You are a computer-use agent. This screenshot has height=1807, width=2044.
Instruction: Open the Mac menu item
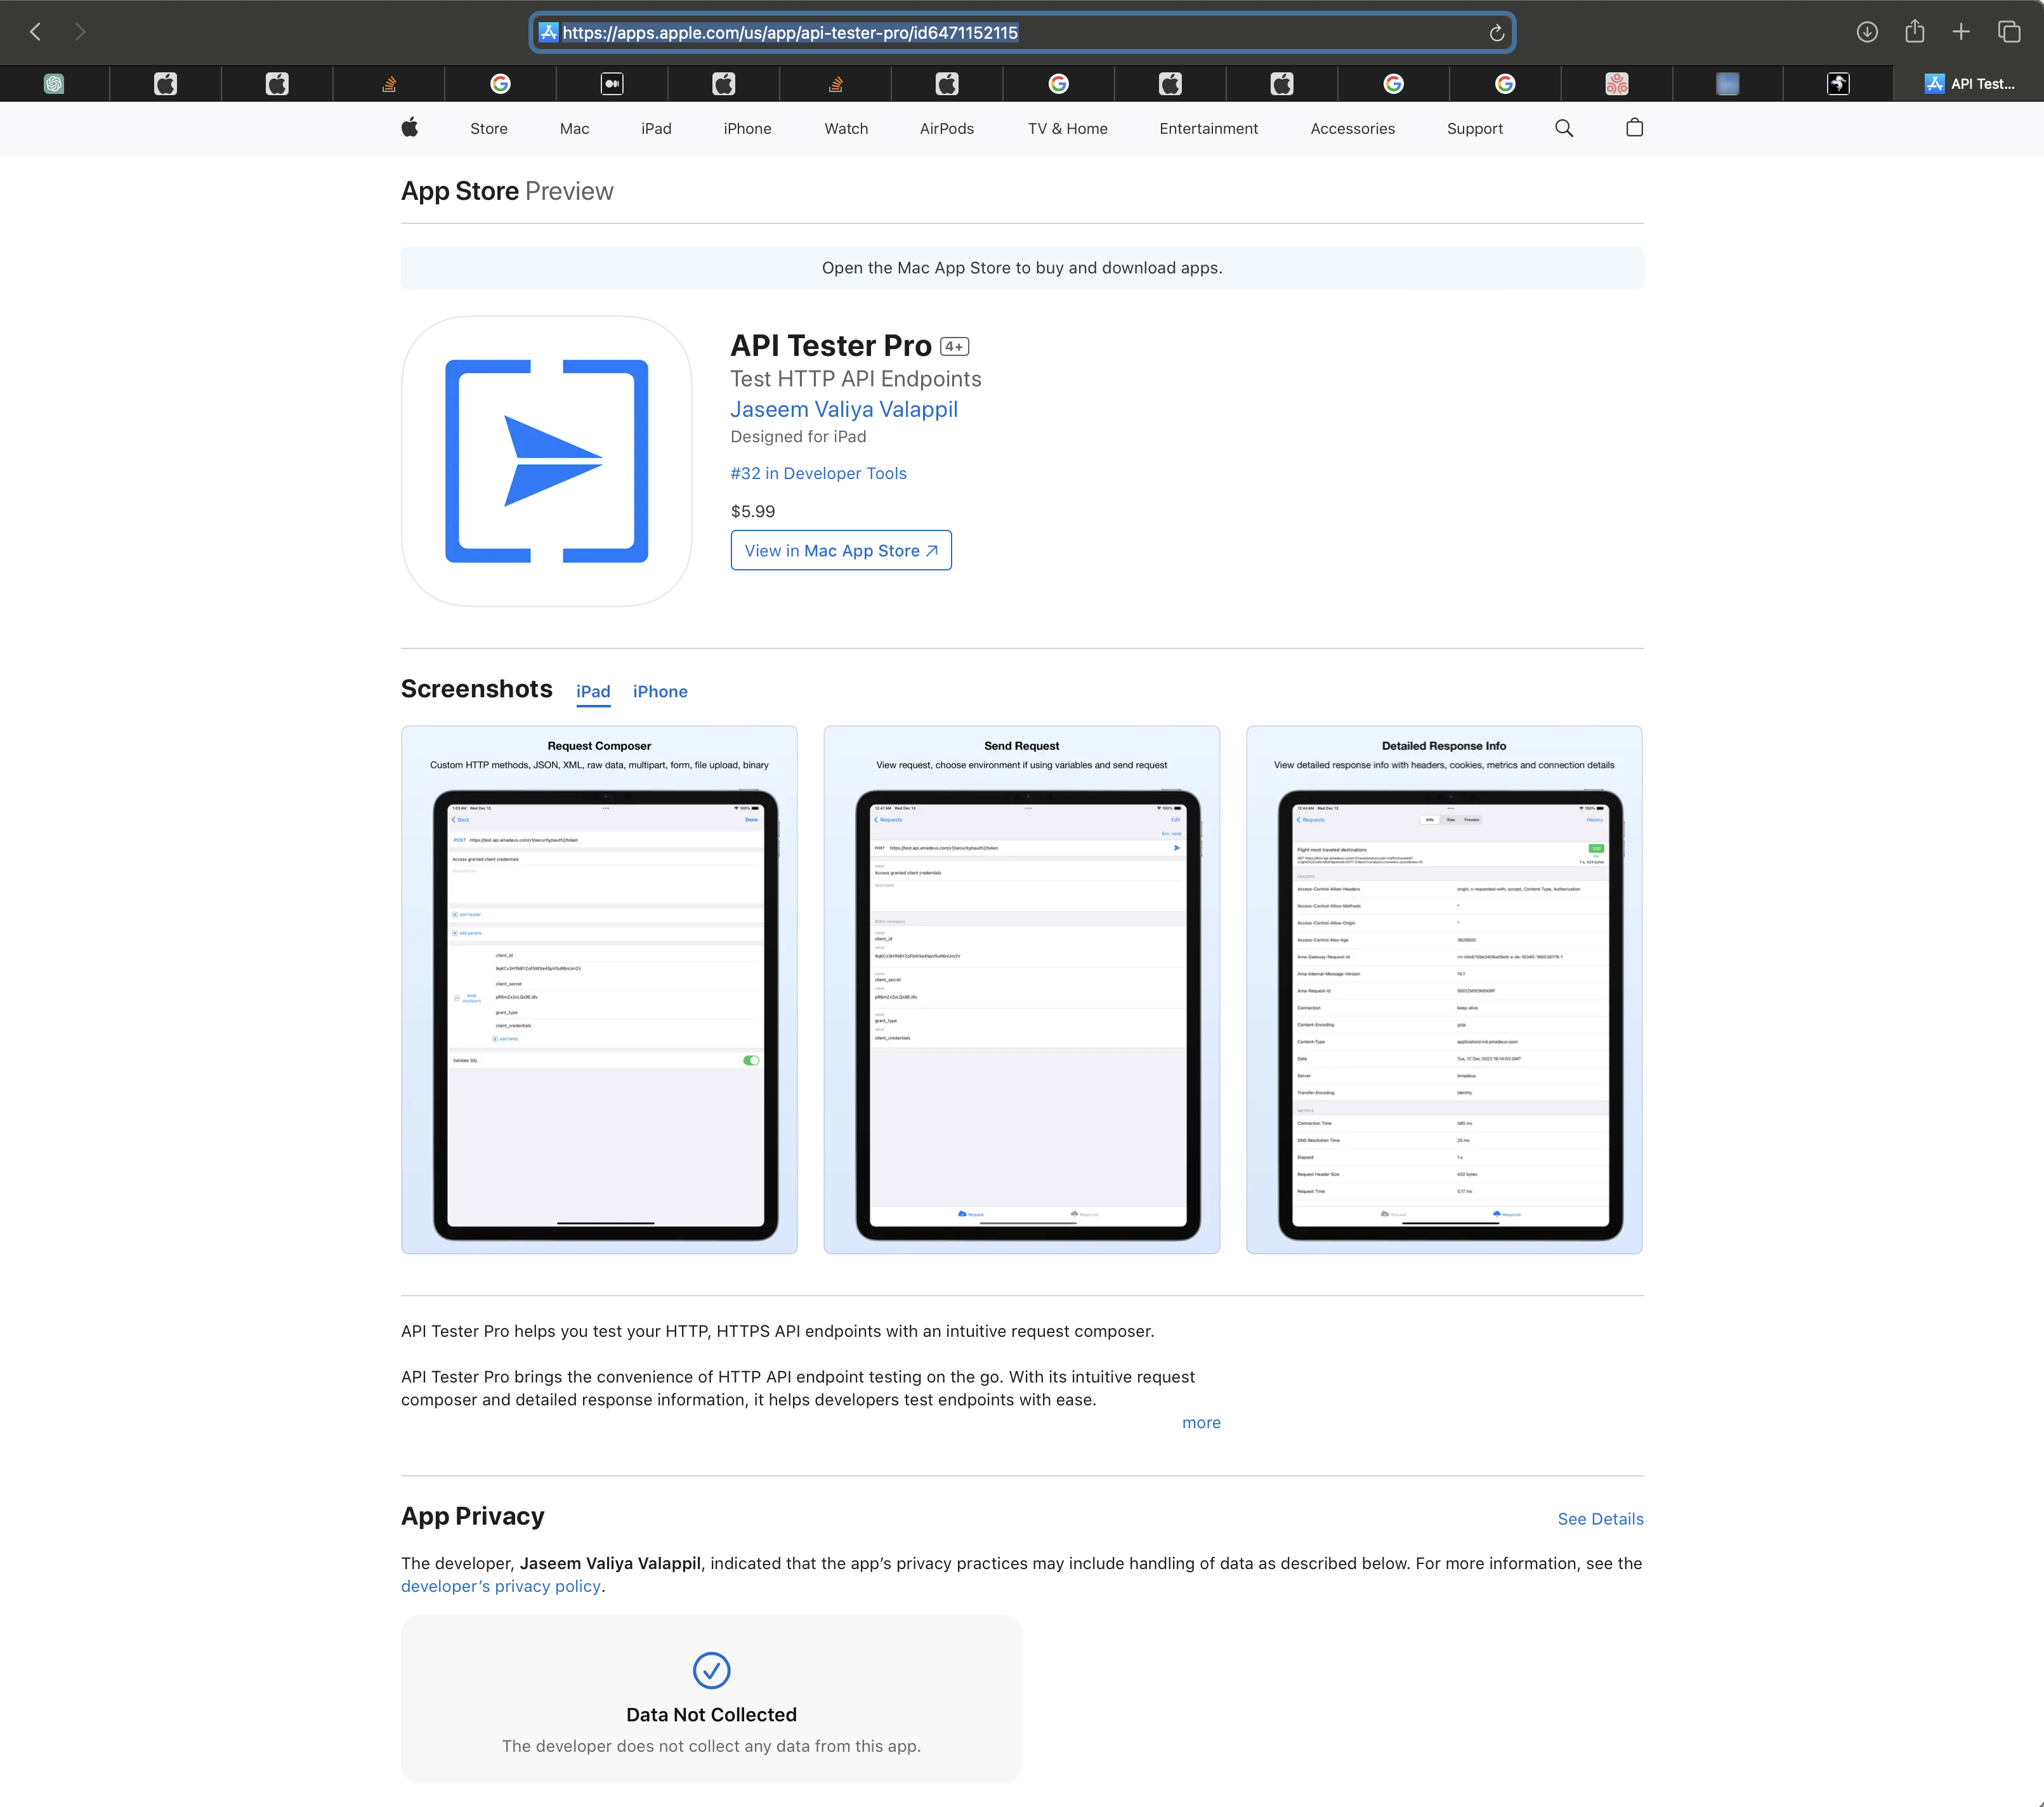[574, 129]
